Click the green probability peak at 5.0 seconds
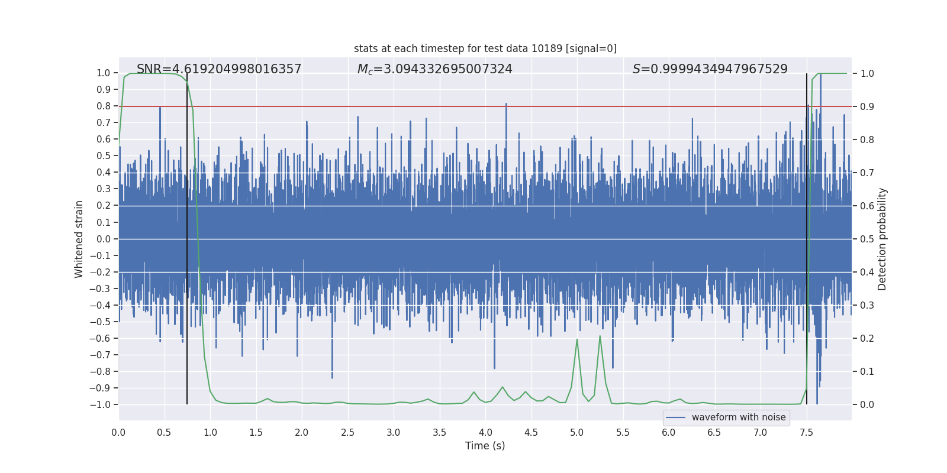947x473 pixels. [x=577, y=340]
